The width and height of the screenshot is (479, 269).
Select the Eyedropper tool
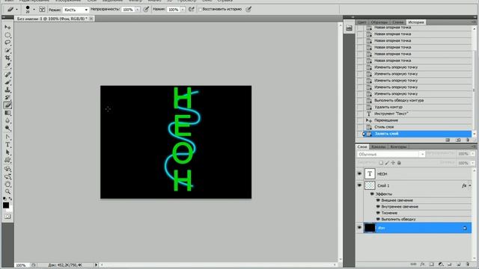tap(7, 66)
